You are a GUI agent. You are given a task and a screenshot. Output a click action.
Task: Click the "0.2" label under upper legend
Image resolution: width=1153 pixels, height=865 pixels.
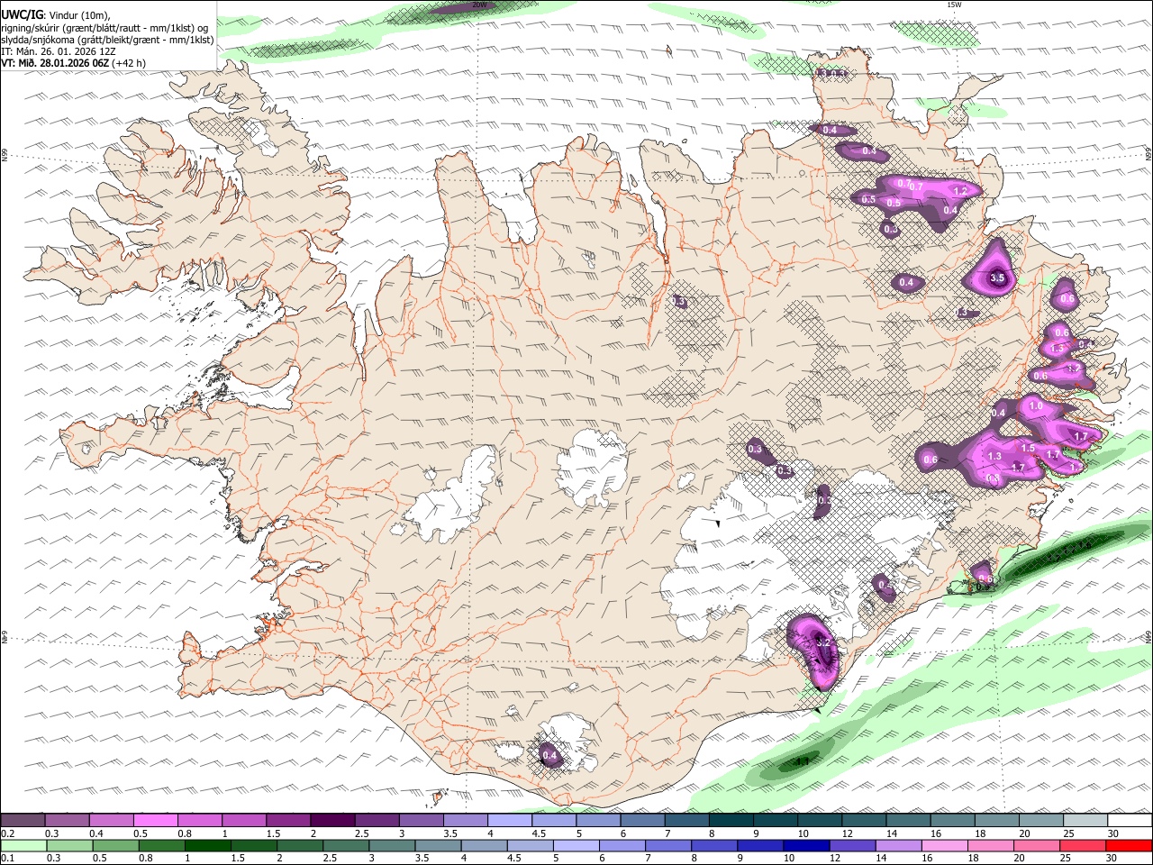click(x=6, y=833)
